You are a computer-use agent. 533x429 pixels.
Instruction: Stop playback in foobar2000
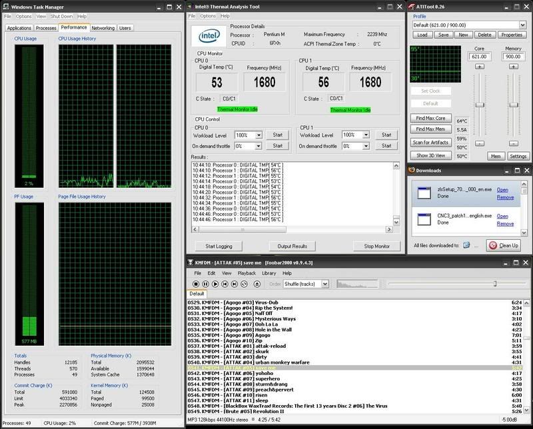coord(196,284)
